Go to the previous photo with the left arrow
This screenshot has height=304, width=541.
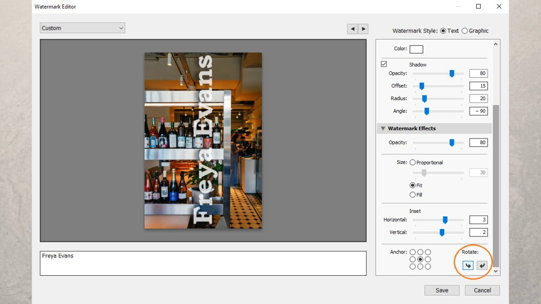click(x=352, y=29)
